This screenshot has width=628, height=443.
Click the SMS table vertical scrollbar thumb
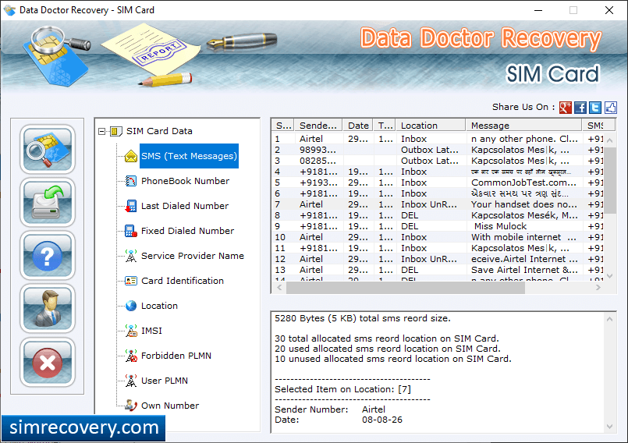point(609,180)
